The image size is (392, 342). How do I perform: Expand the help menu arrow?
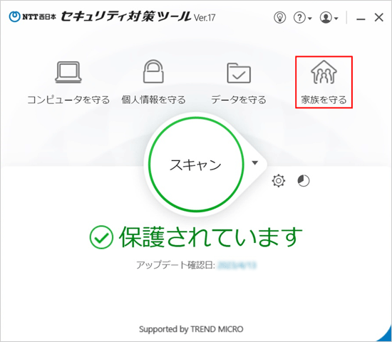click(310, 19)
